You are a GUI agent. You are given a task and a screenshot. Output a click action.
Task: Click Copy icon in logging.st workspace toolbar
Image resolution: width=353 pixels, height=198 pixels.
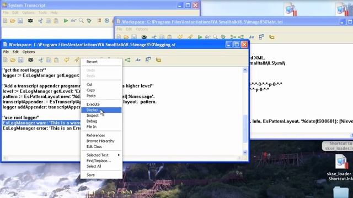(x=49, y=60)
